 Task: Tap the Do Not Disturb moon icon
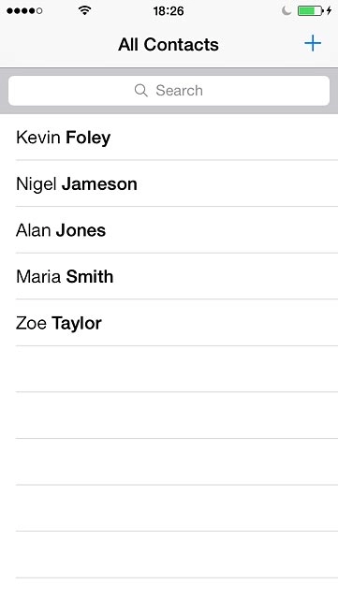[286, 10]
